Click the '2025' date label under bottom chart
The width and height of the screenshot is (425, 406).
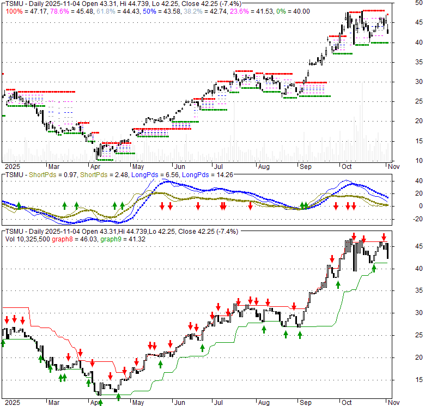13,403
